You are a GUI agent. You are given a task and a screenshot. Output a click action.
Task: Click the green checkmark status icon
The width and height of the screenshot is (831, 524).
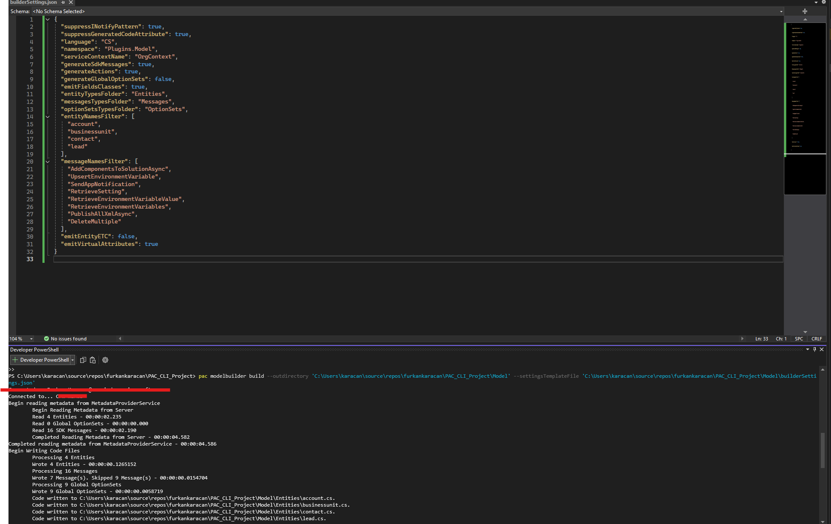pyautogui.click(x=46, y=338)
